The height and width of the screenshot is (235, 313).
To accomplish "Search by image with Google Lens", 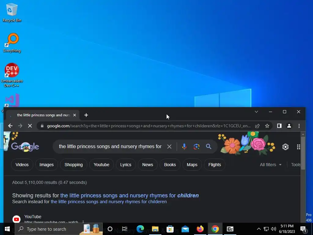I will pyautogui.click(x=197, y=147).
